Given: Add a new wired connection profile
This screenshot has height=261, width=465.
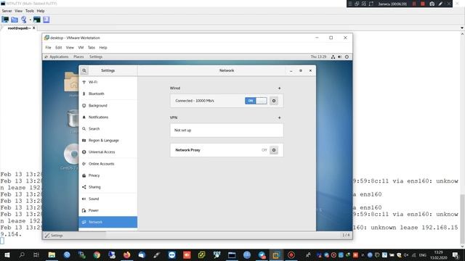Looking at the screenshot, I should (x=279, y=88).
